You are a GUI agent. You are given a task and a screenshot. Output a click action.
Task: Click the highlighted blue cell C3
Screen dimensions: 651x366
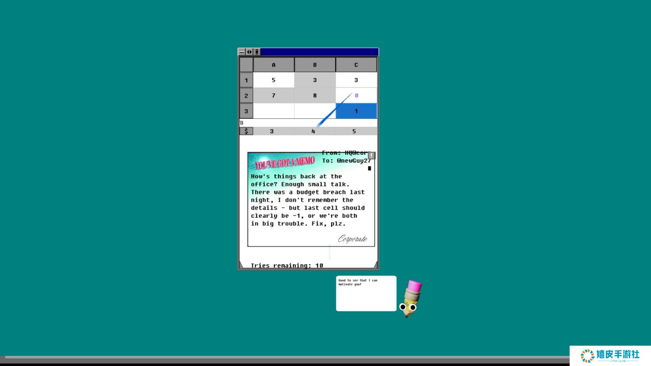point(356,111)
